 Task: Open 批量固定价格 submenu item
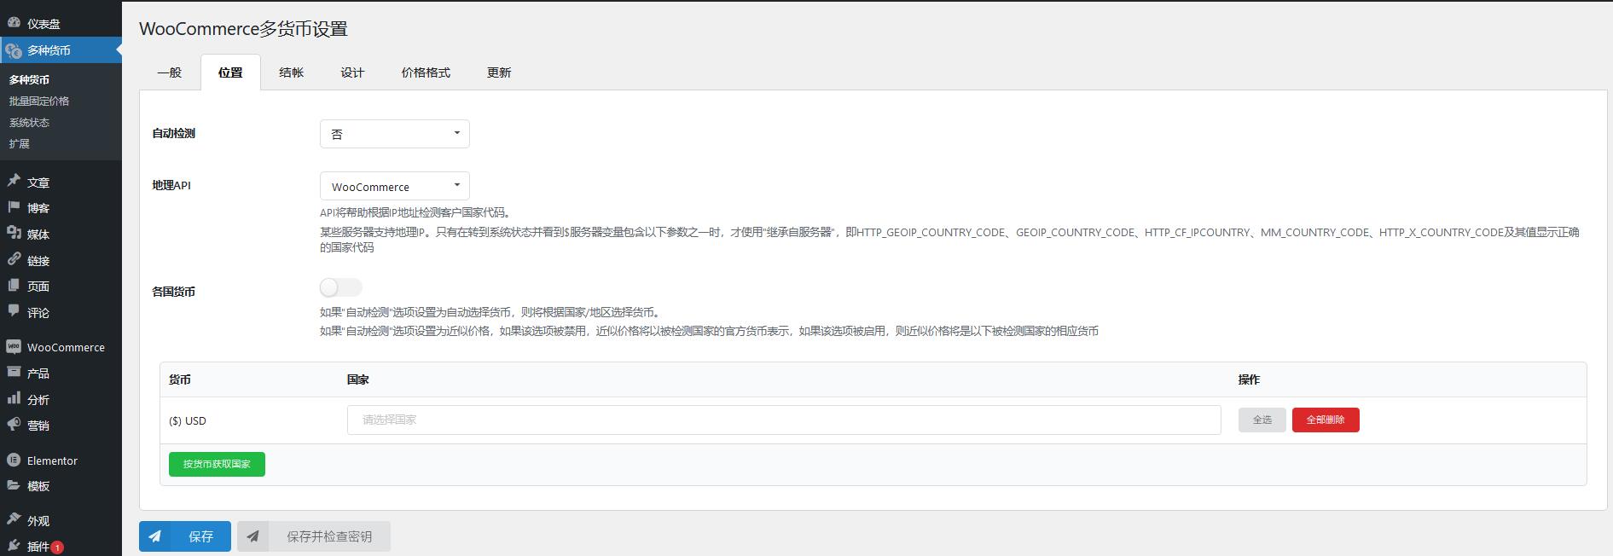tap(39, 101)
